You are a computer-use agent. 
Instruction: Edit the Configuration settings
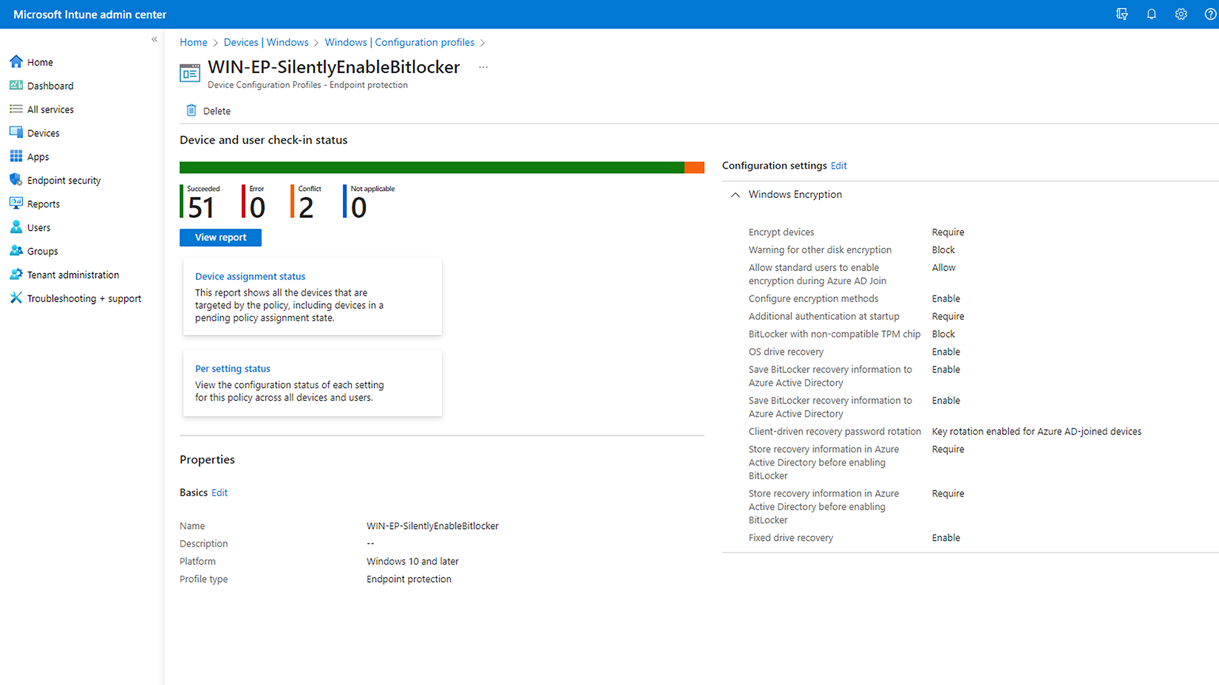(839, 166)
